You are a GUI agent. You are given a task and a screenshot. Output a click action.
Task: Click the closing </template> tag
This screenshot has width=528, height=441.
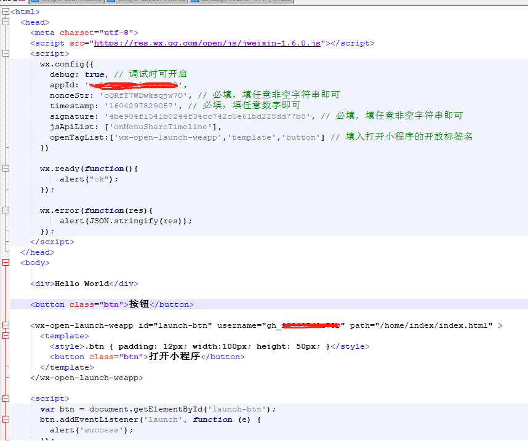[67, 367]
